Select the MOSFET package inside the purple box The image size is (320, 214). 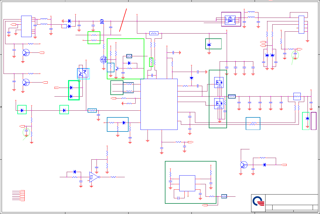230,20
